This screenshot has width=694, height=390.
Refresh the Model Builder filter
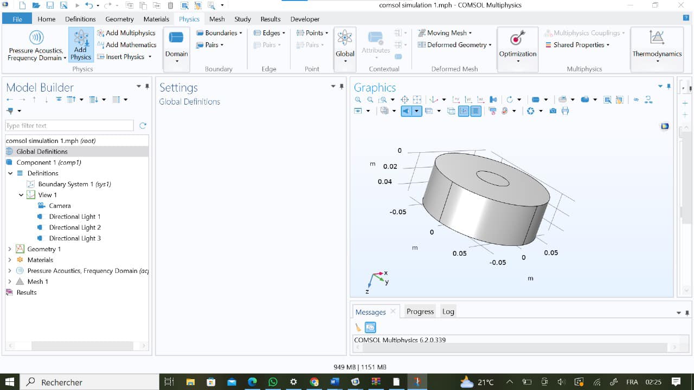click(x=143, y=126)
